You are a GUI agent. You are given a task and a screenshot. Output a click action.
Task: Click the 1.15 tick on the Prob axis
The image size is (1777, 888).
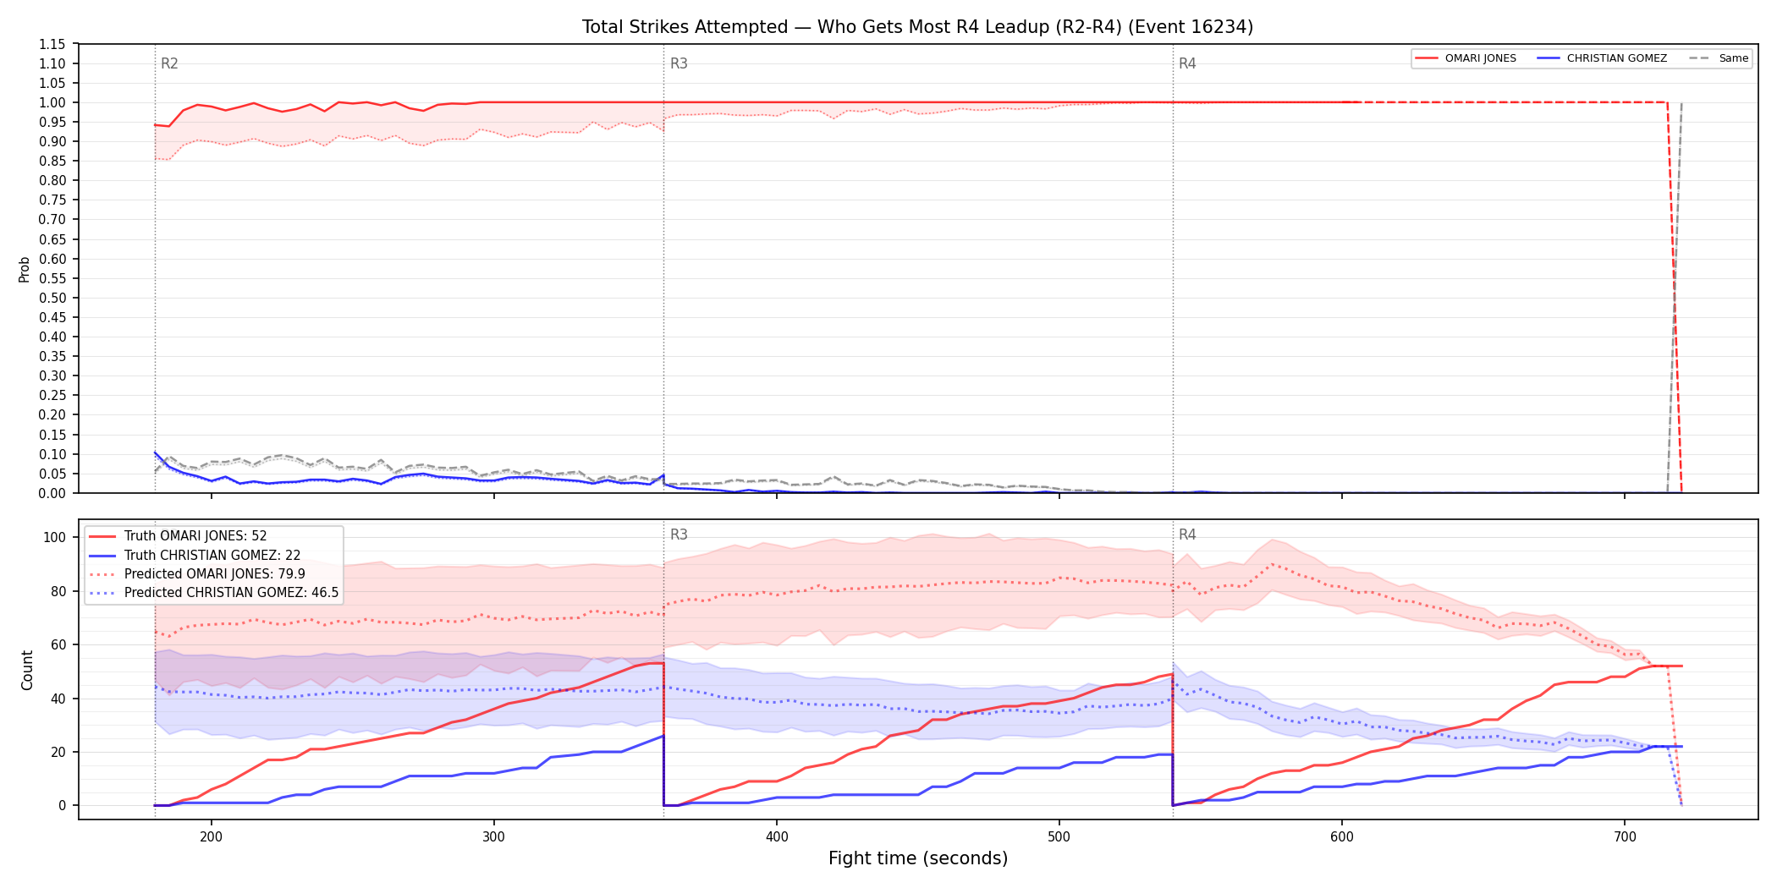click(52, 44)
